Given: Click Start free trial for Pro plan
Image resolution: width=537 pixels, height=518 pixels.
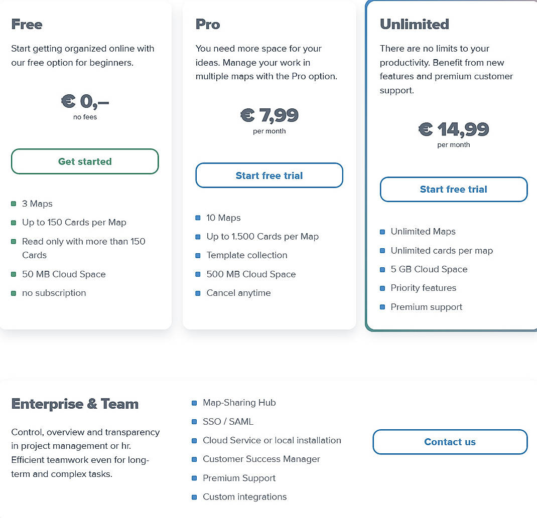Looking at the screenshot, I should tap(269, 176).
